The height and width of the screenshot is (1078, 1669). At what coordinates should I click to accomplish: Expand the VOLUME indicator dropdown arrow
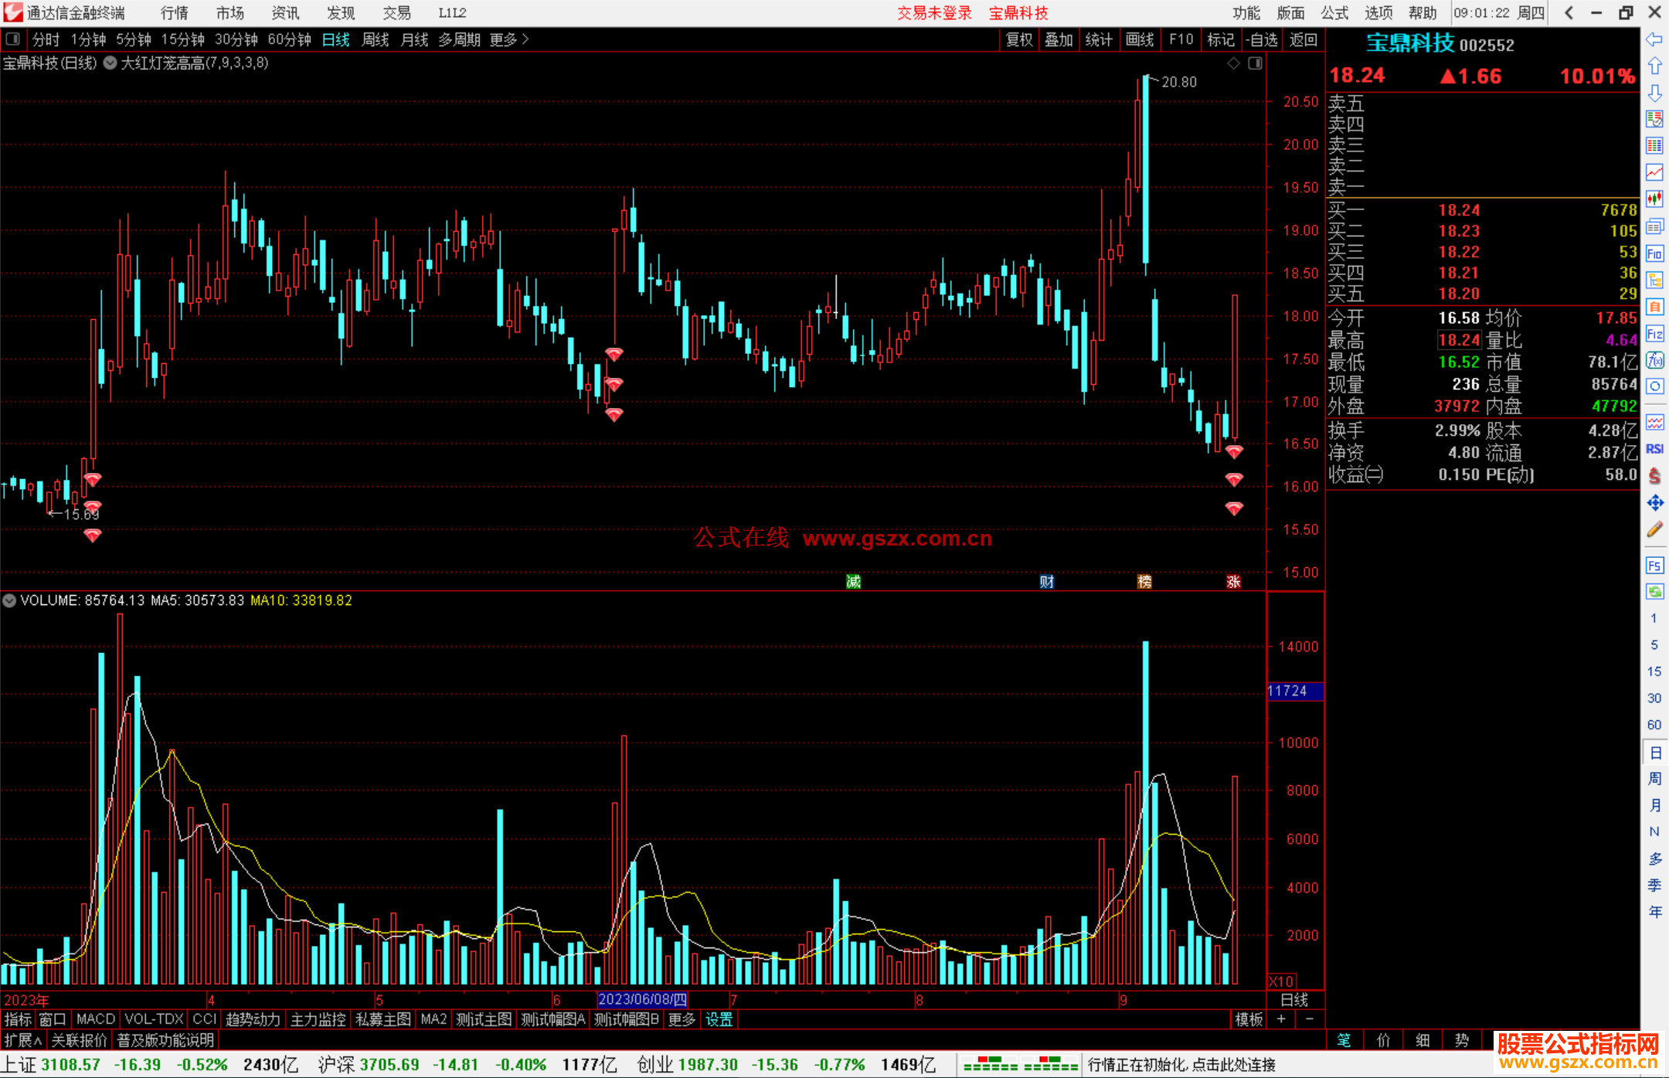pyautogui.click(x=9, y=600)
